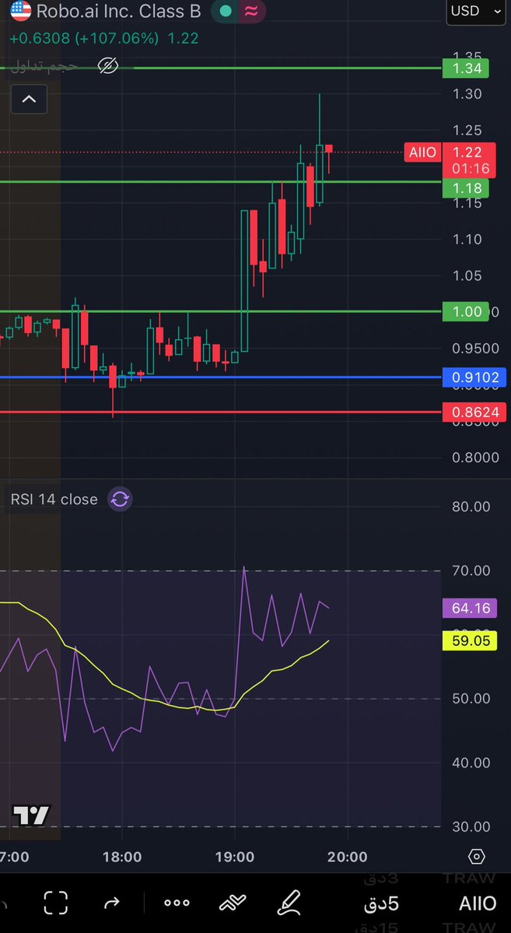Select the yellow 59.05 RSI average label
The height and width of the screenshot is (933, 511).
coord(470,641)
